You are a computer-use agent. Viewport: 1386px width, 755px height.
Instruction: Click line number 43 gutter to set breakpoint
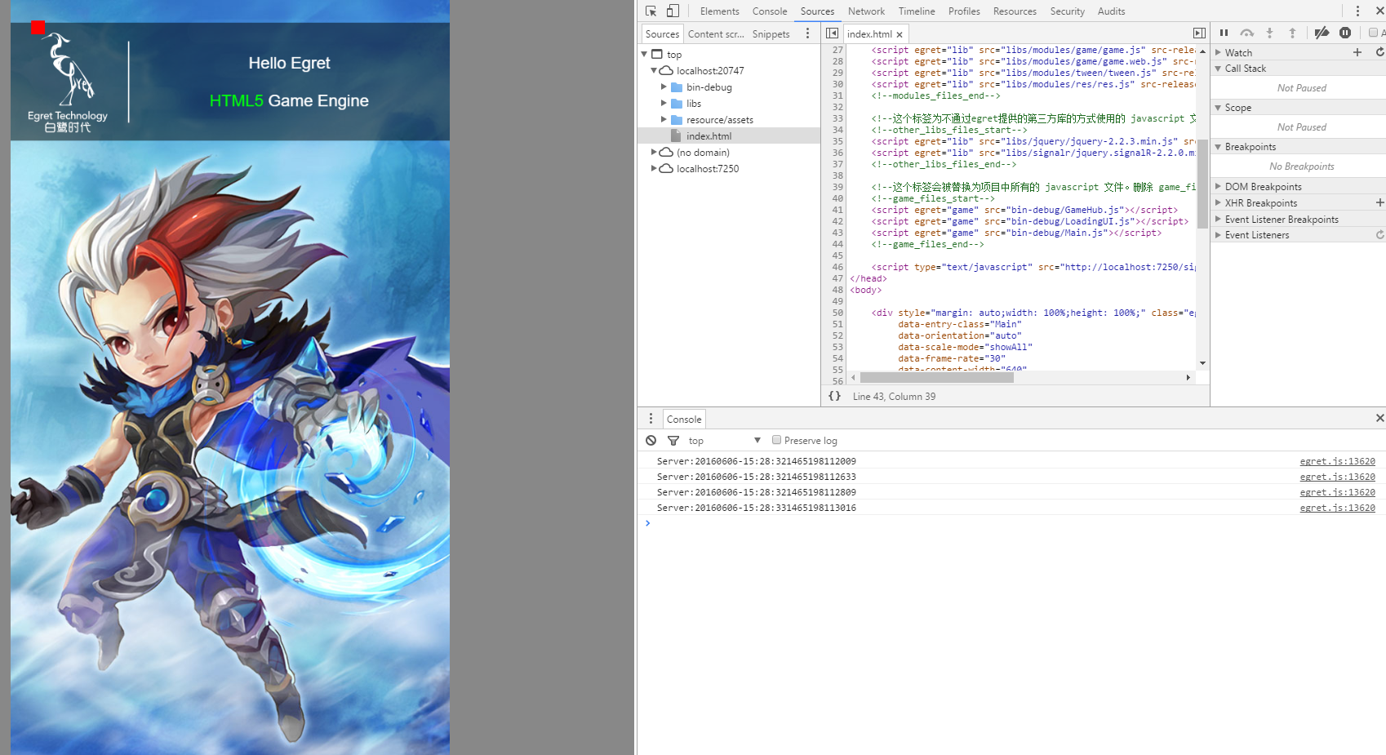[x=837, y=233]
